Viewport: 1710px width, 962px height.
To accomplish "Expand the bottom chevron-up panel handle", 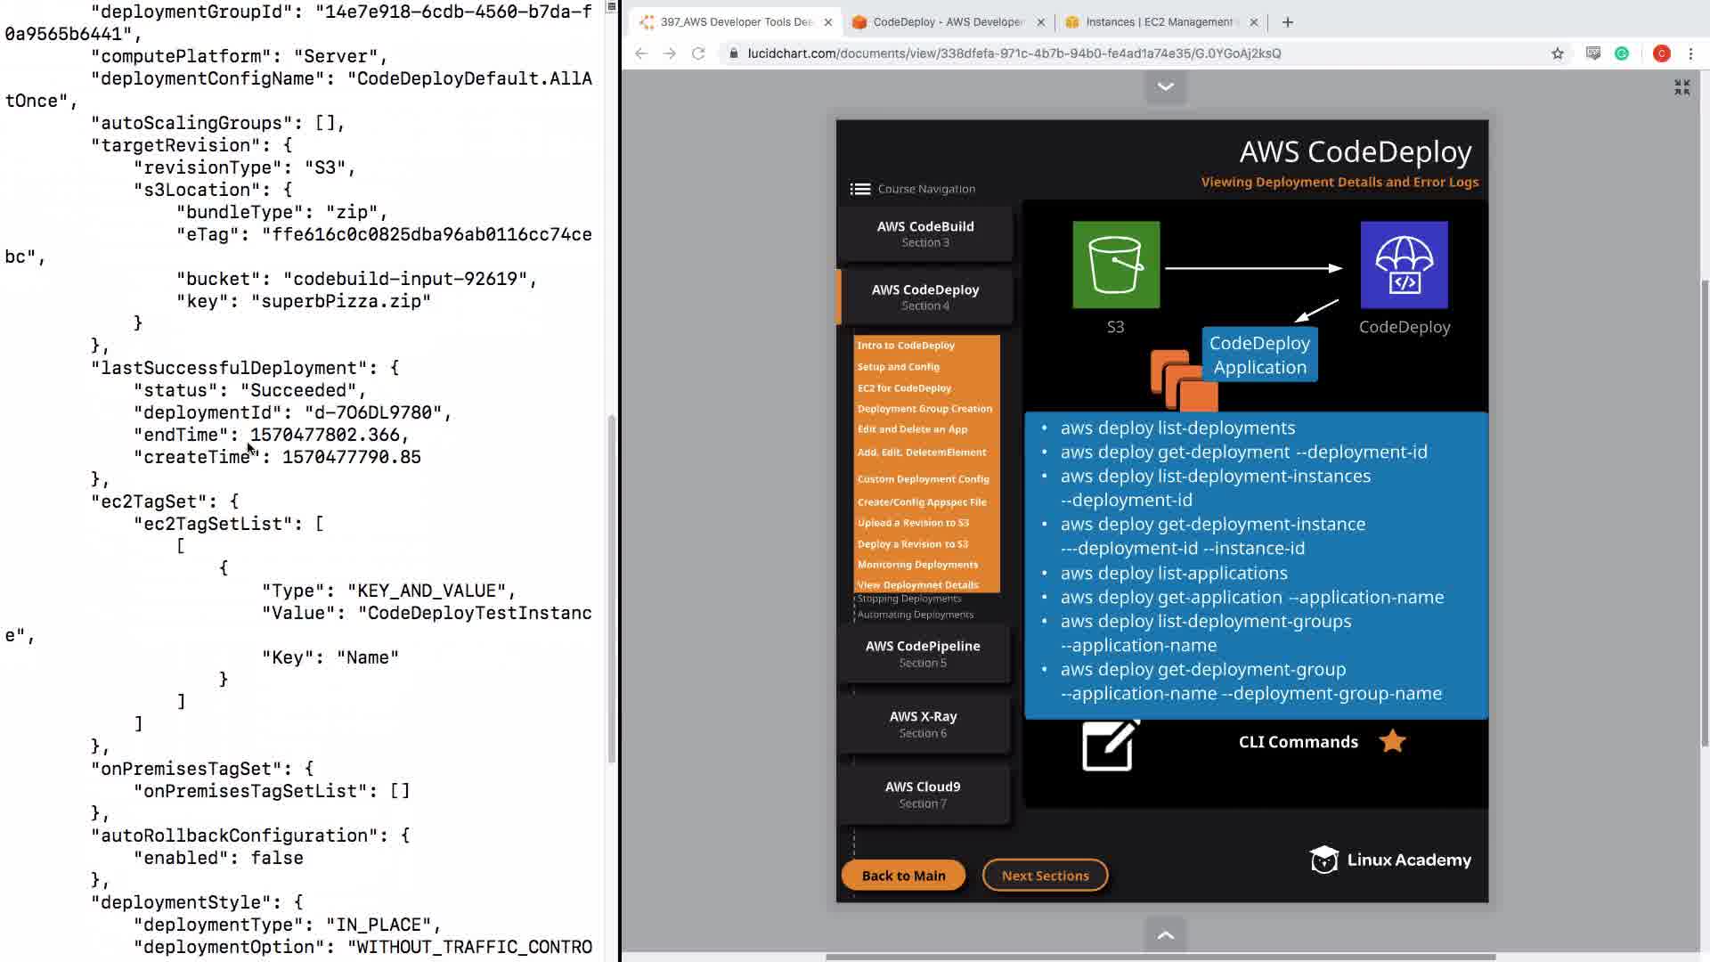I will pos(1165,934).
